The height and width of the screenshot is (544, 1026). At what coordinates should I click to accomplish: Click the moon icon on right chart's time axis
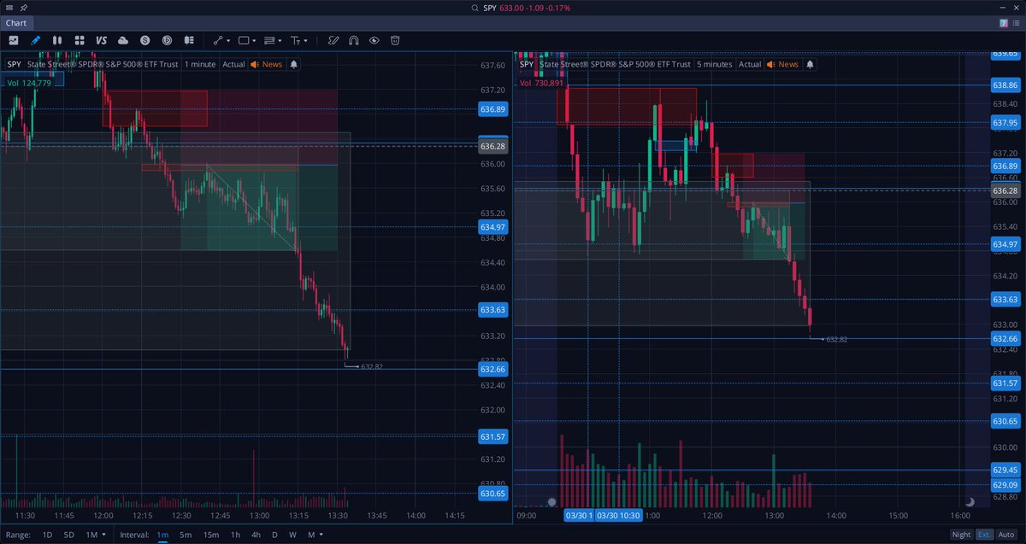970,502
